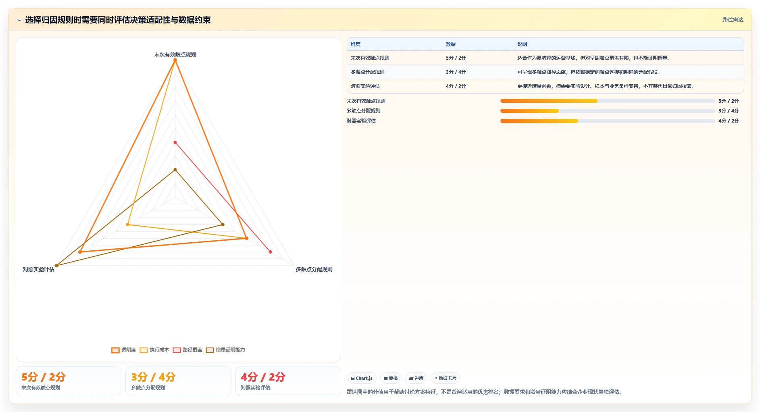The width and height of the screenshot is (760, 412).
Task: Click the brown 增量证明能力 top data point
Action: (x=175, y=170)
